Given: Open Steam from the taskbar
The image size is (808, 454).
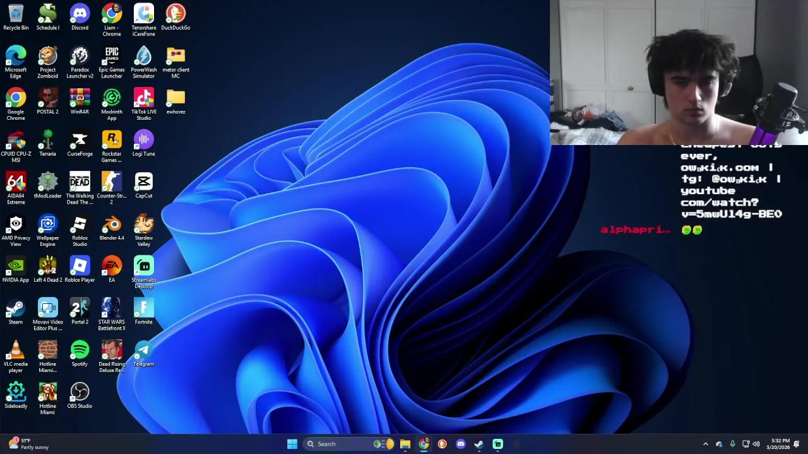Looking at the screenshot, I should (x=479, y=444).
